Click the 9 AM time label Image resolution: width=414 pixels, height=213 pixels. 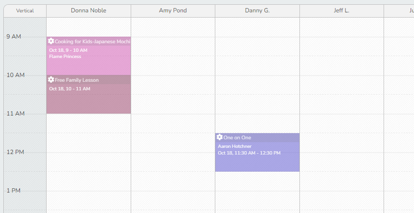click(x=13, y=37)
